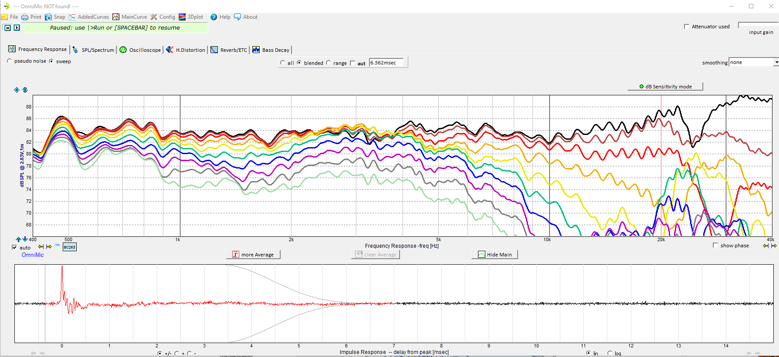Click the more Average button
Viewport: 779px width, 357px height.
[253, 255]
